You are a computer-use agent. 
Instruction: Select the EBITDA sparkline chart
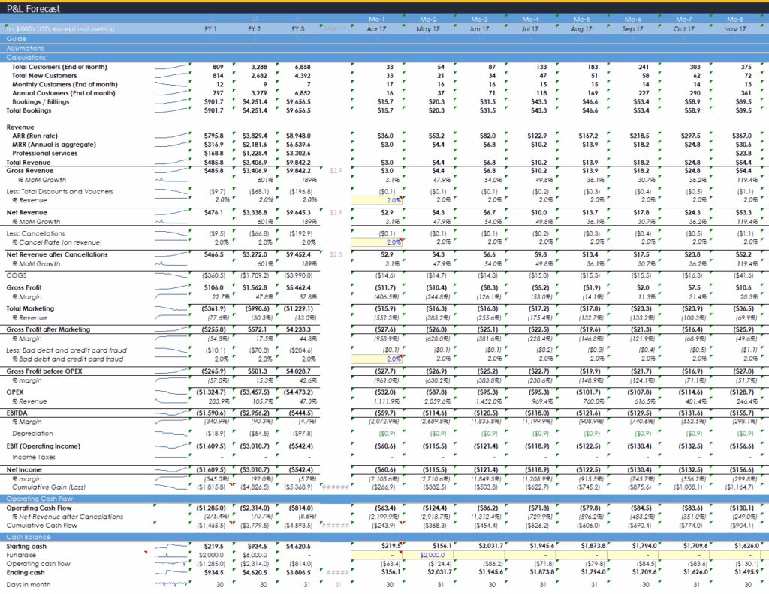171,412
